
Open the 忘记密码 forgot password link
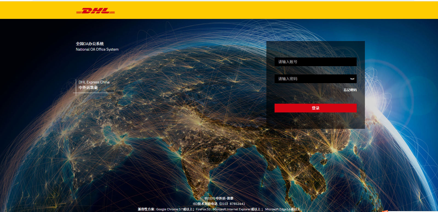coord(350,90)
